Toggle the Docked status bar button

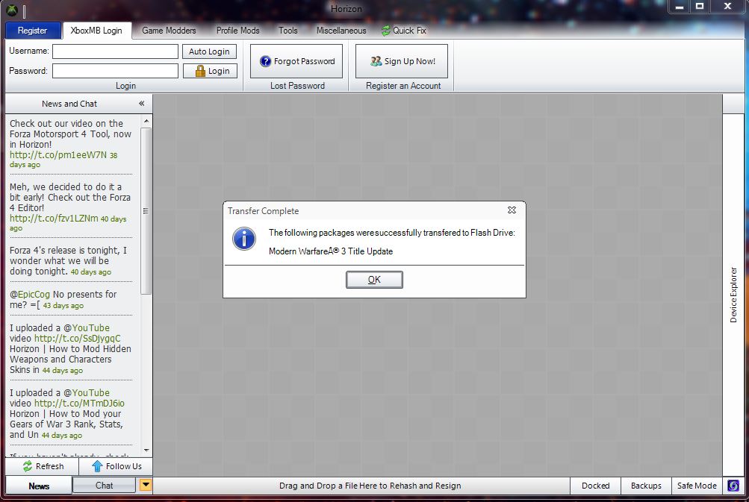(x=596, y=486)
